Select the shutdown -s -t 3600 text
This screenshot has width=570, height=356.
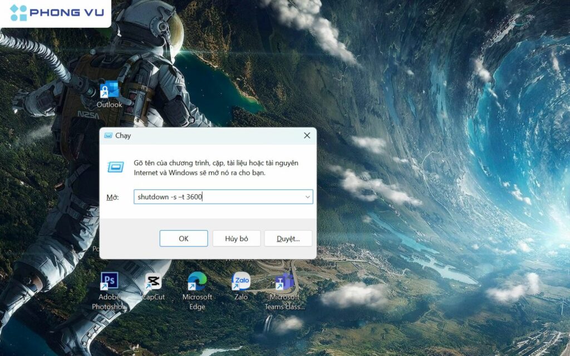coord(170,197)
